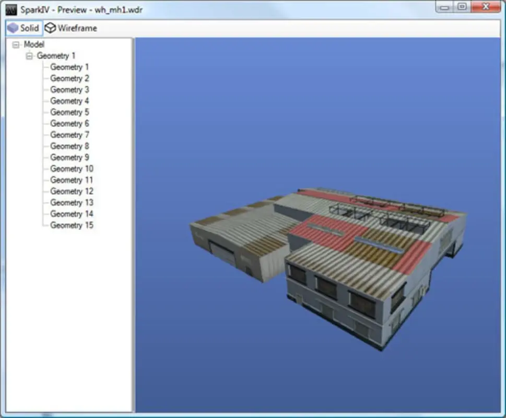This screenshot has width=506, height=418.
Task: Collapse the Geometry 1 parent node
Action: click(x=30, y=56)
